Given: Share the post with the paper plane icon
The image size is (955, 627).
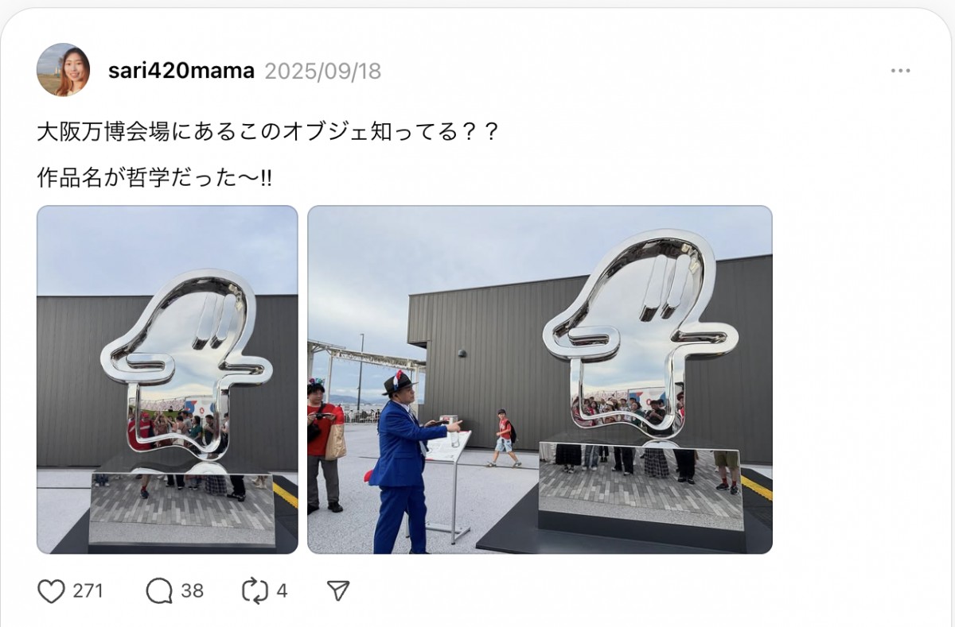Looking at the screenshot, I should pyautogui.click(x=338, y=590).
